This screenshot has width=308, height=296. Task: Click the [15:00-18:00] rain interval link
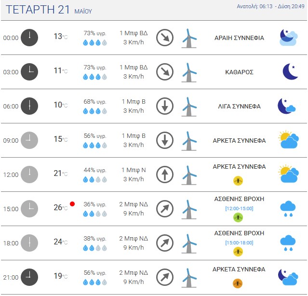pos(239,243)
